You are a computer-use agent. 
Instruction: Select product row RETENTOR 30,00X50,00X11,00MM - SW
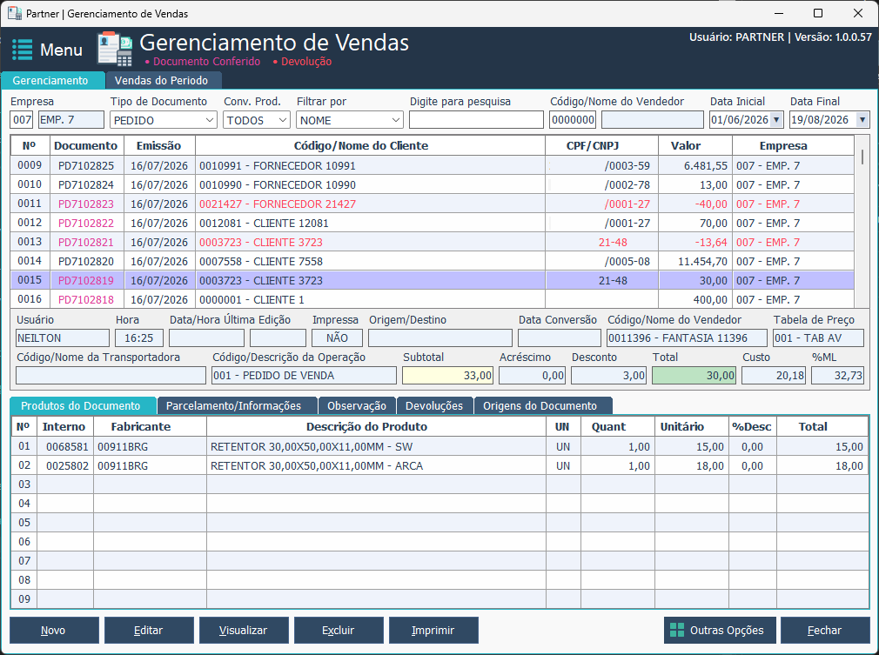click(439, 446)
